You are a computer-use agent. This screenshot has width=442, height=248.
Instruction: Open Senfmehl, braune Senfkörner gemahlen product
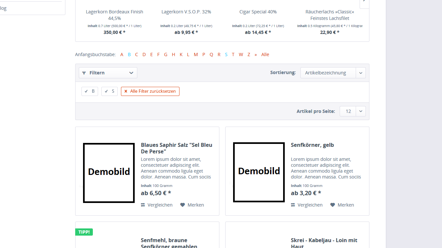[x=169, y=243]
